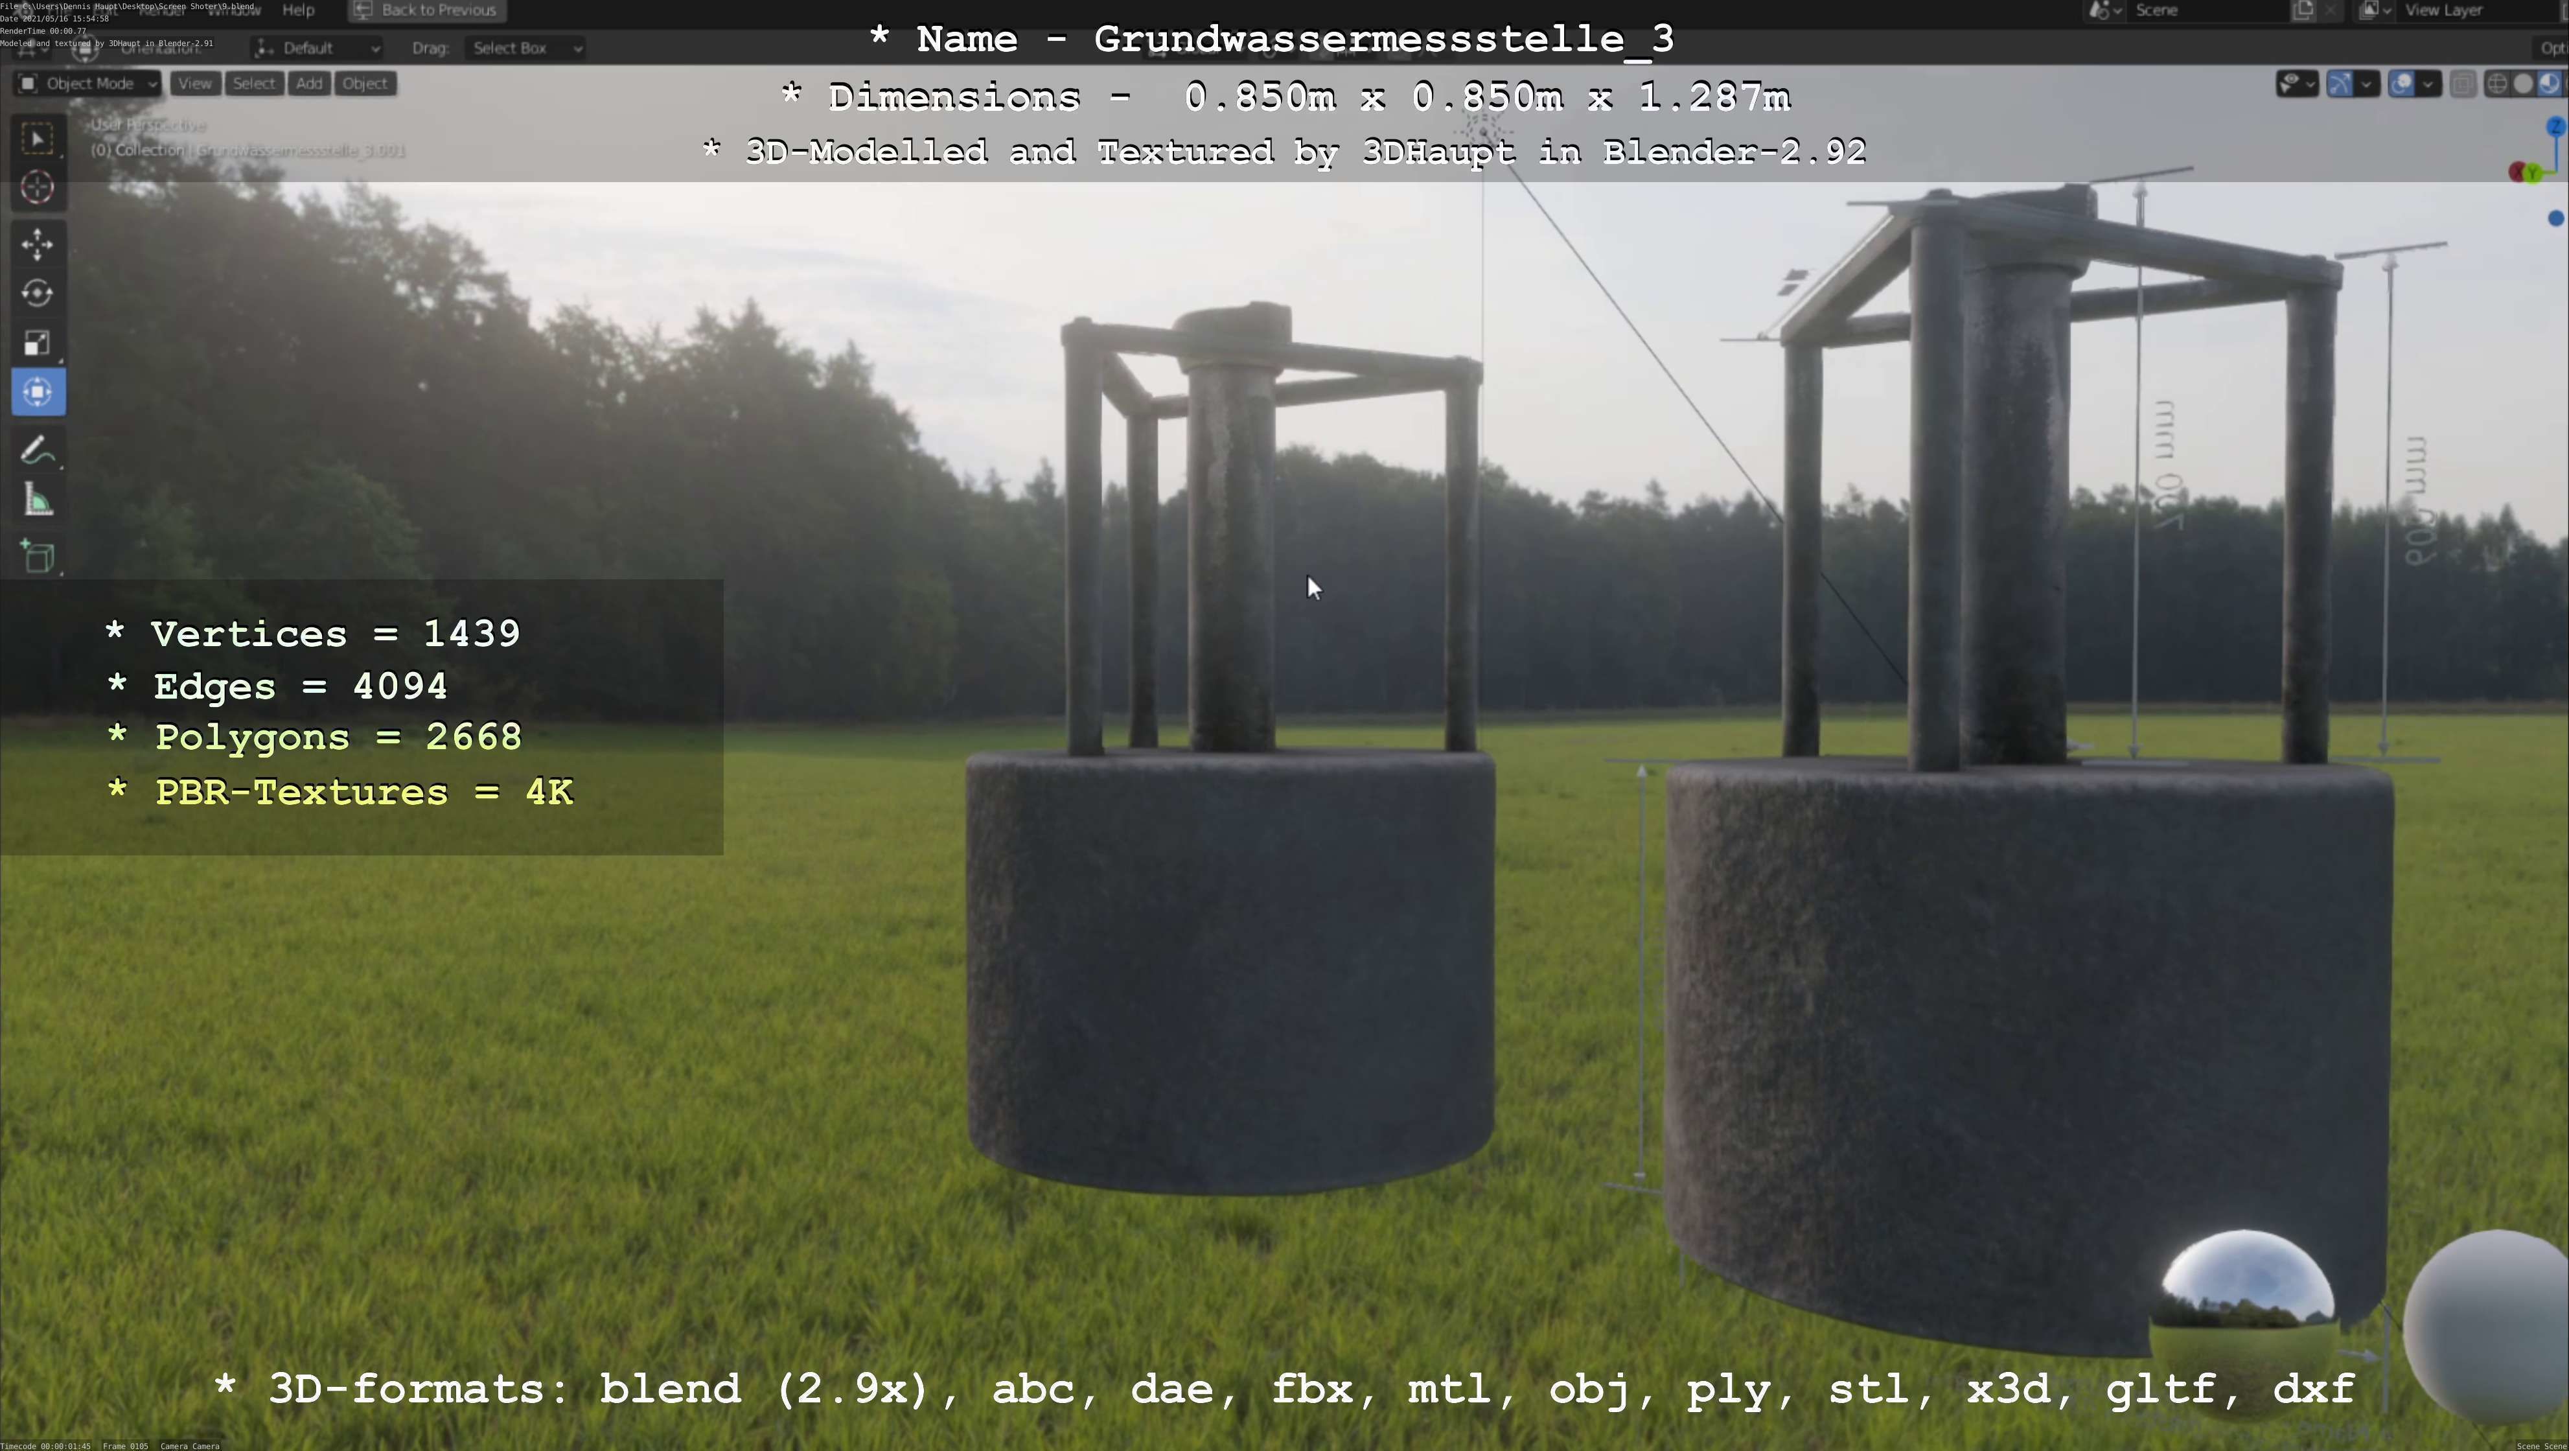This screenshot has width=2569, height=1451.
Task: Activate the Add Cube tool
Action: click(x=38, y=557)
